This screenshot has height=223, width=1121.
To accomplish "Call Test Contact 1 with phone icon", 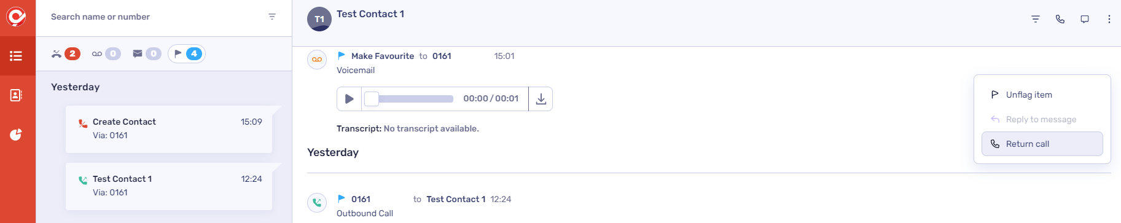I will click(x=1060, y=19).
